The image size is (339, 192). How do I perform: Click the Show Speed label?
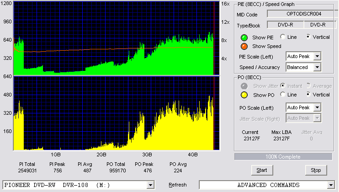click(x=266, y=46)
